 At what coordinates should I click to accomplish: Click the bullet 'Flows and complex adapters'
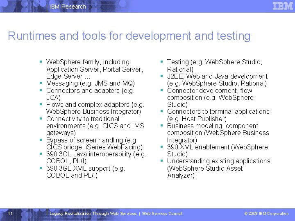[95, 108]
